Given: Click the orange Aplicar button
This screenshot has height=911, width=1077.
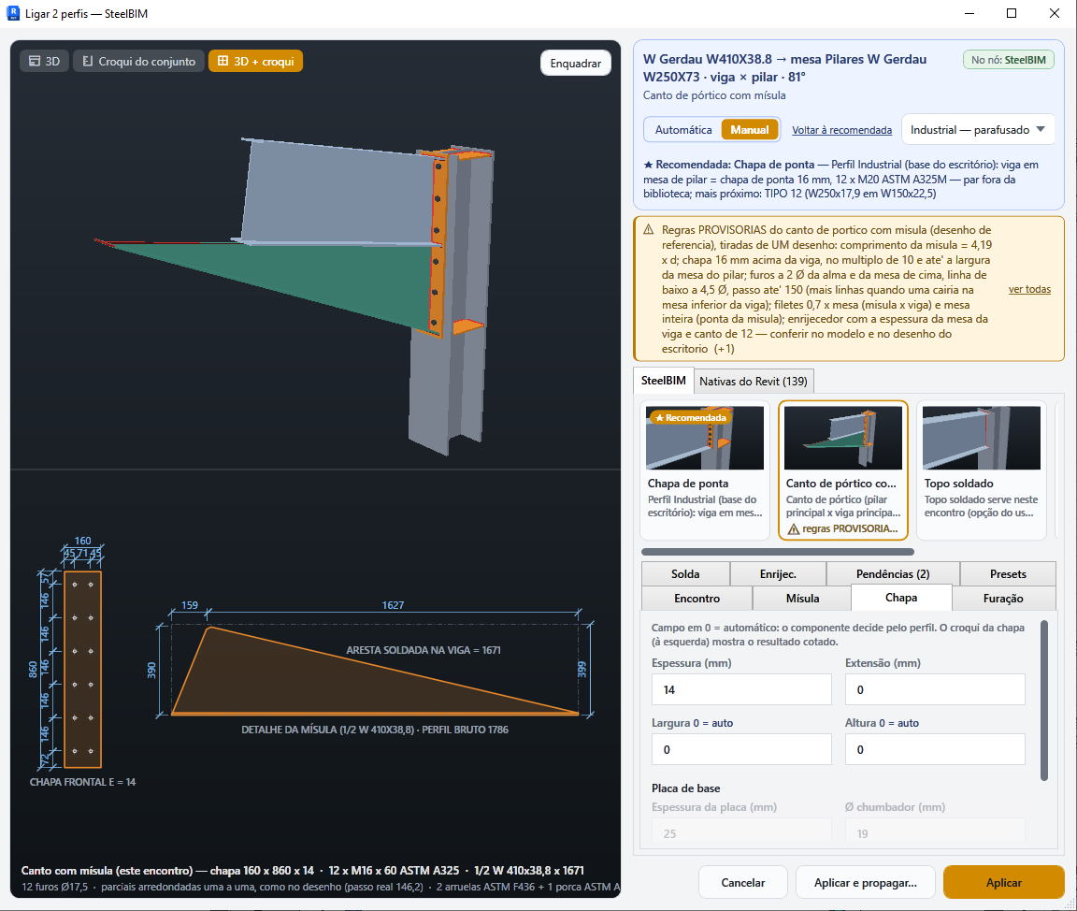Looking at the screenshot, I should 1003,882.
